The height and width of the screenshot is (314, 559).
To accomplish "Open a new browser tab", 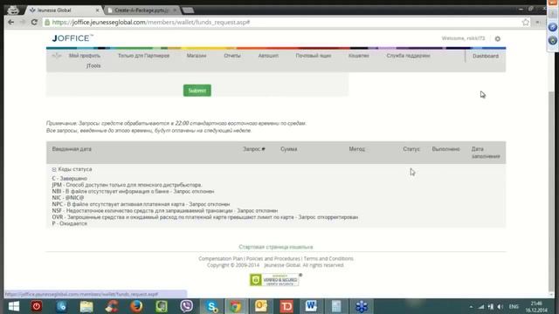I will (188, 10).
